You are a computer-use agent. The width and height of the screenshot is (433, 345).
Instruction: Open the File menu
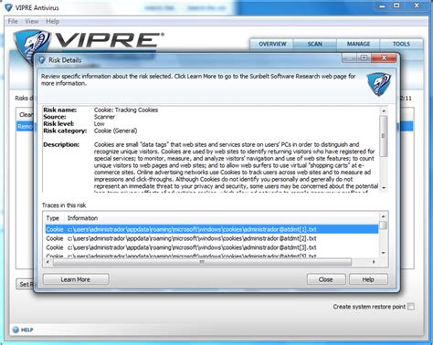(13, 21)
